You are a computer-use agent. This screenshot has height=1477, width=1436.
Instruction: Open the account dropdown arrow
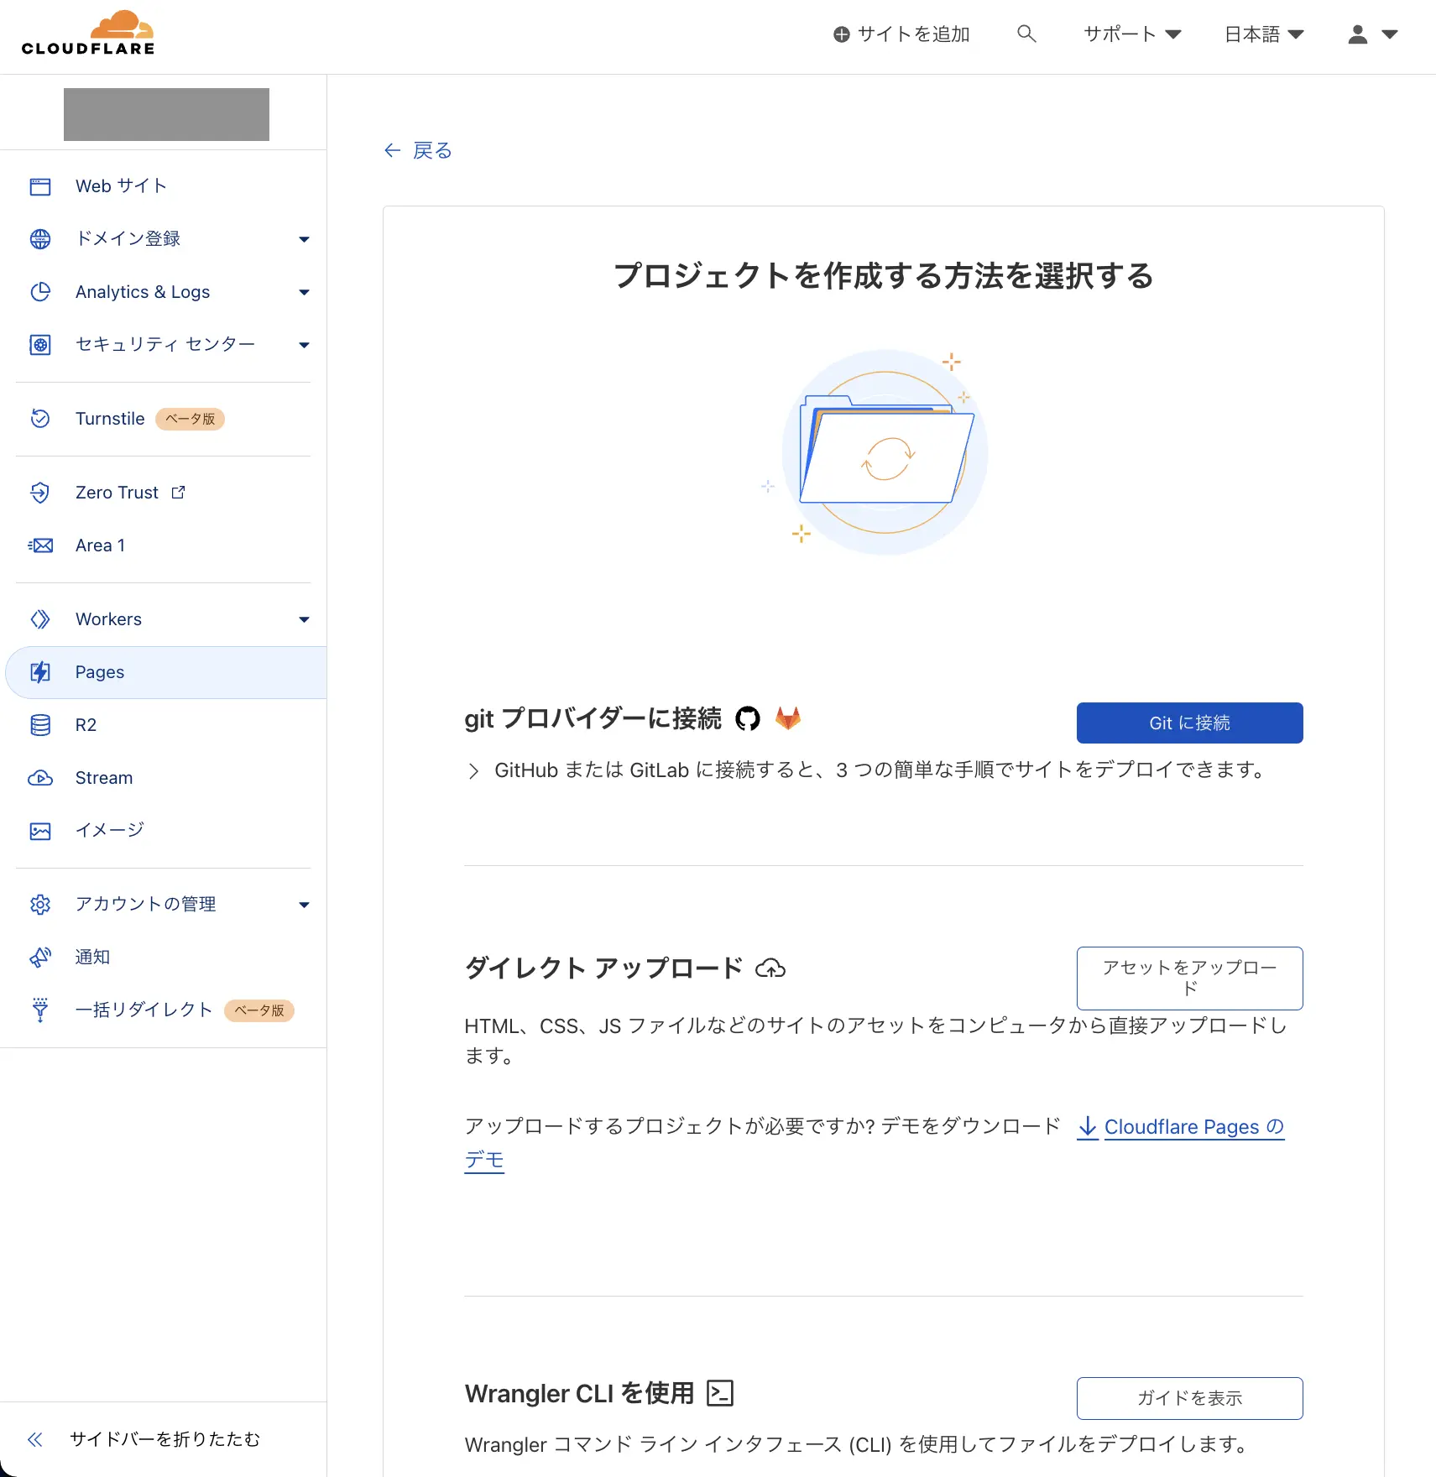click(x=1390, y=34)
